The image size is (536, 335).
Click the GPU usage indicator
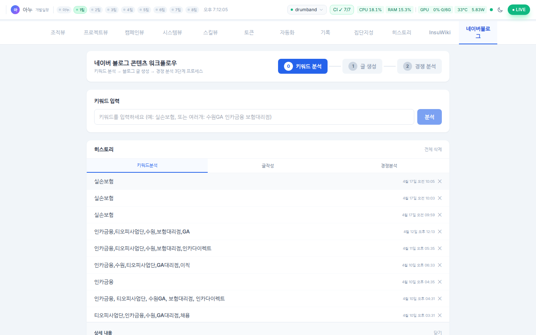click(x=435, y=10)
